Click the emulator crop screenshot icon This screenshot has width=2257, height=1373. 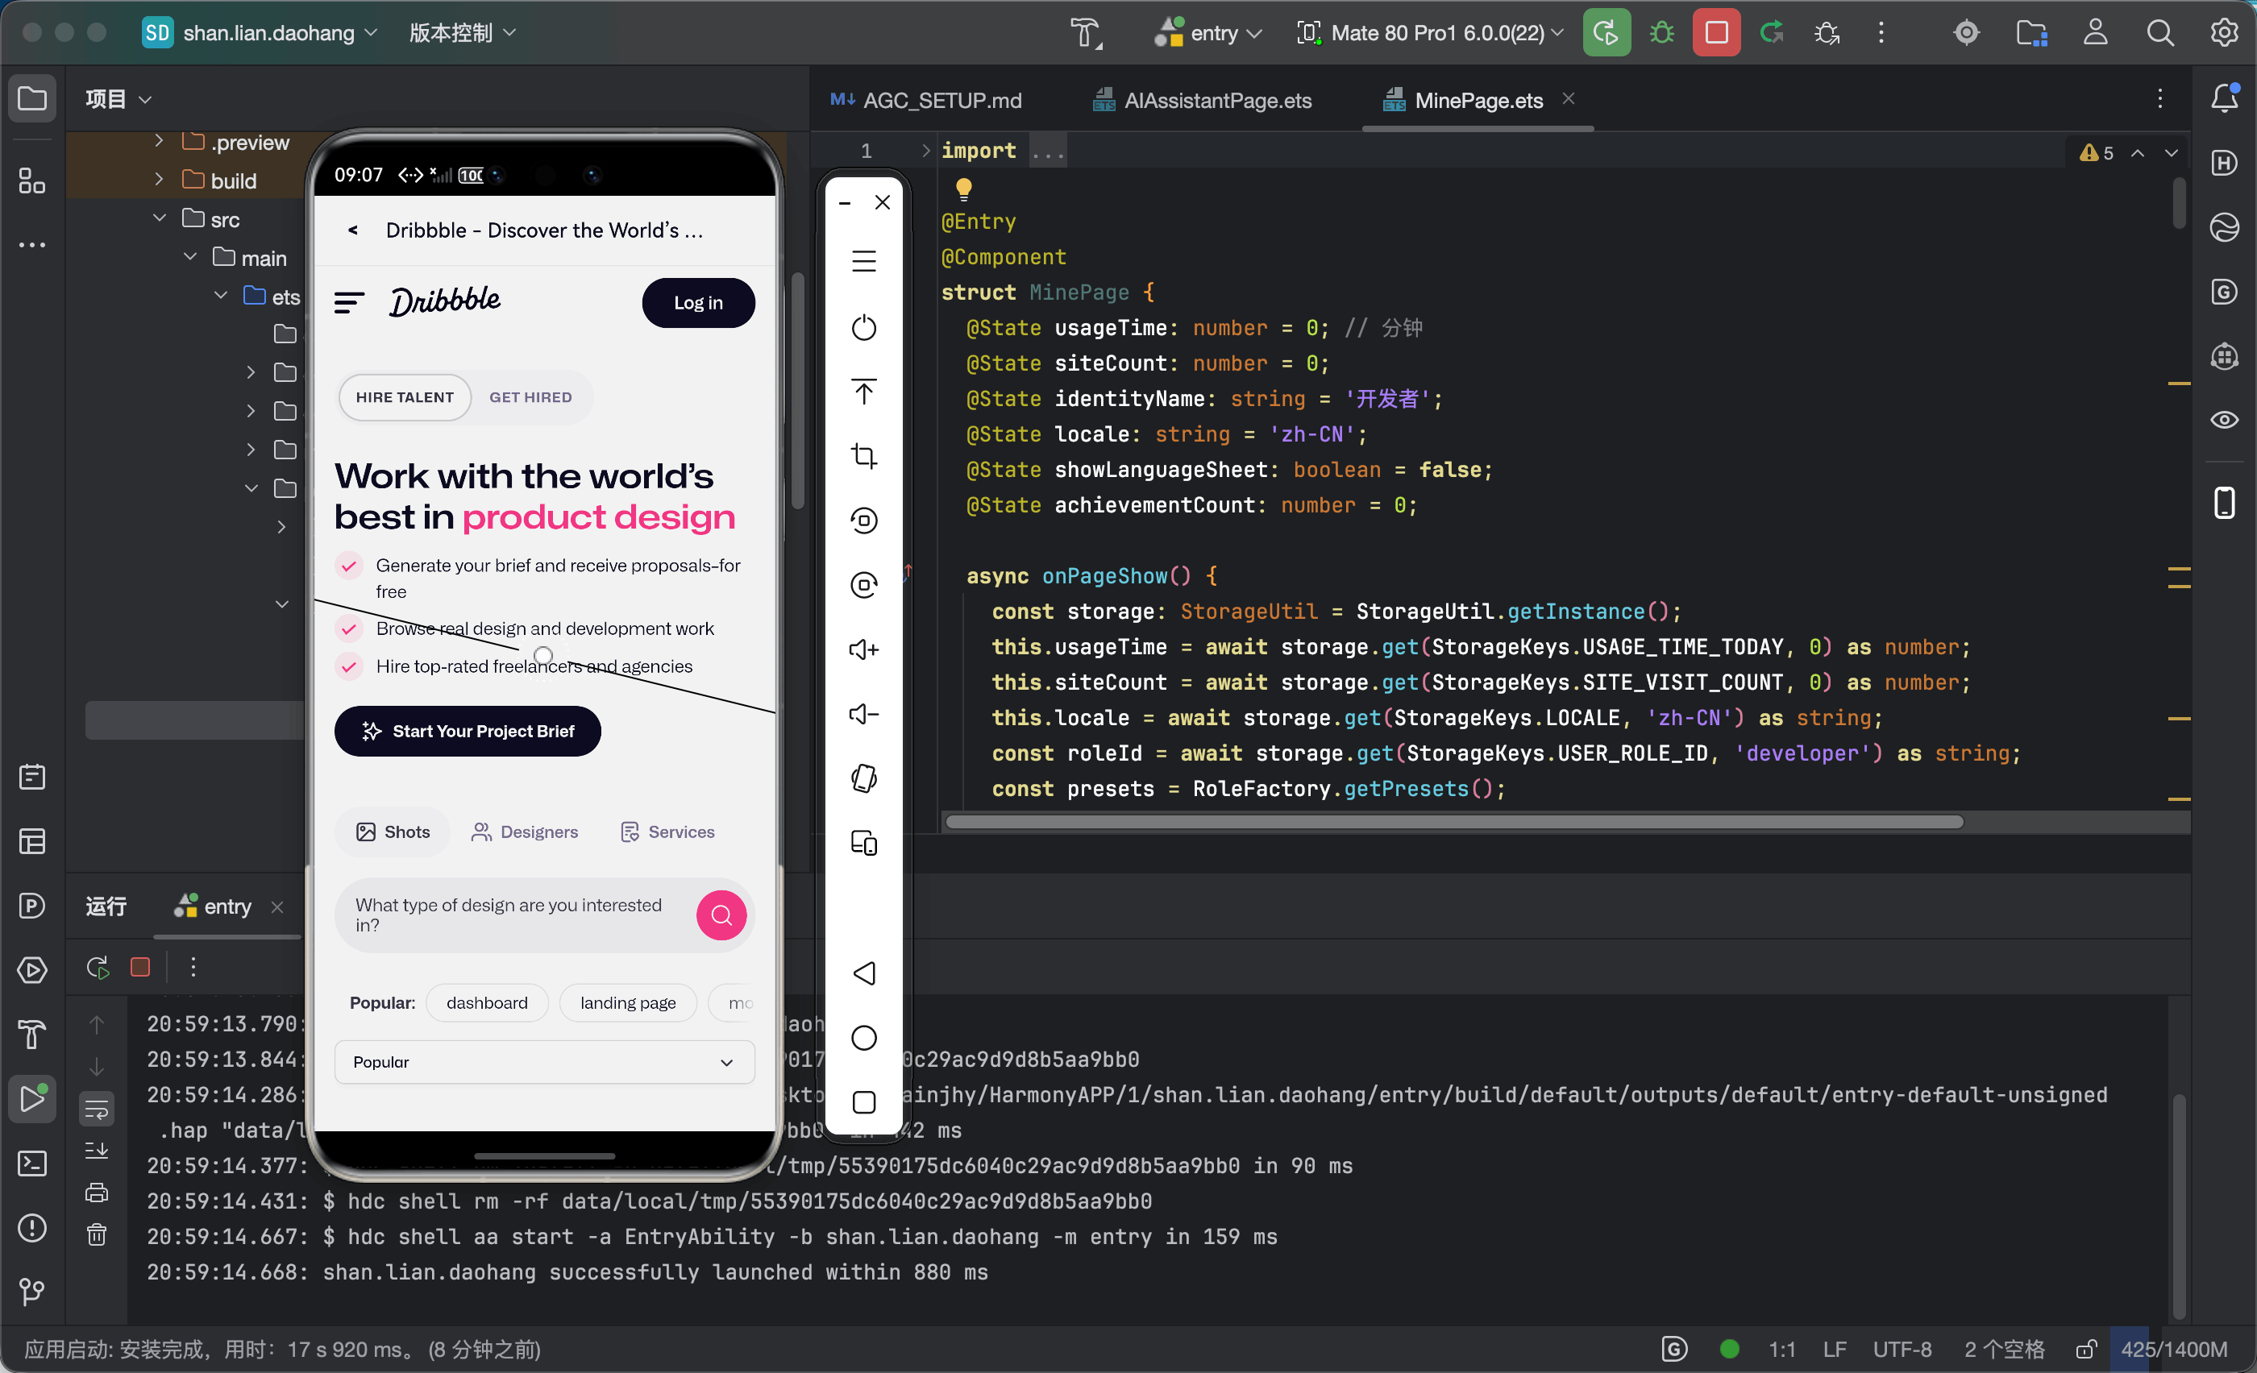click(864, 456)
